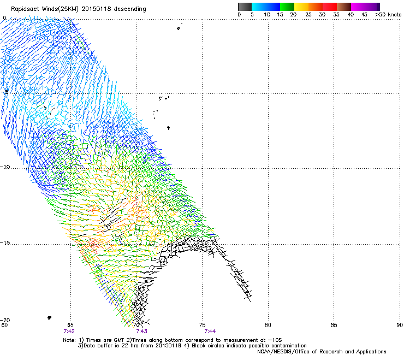Click the "10" legend scale label
404x355 pixels.
[x=267, y=15]
